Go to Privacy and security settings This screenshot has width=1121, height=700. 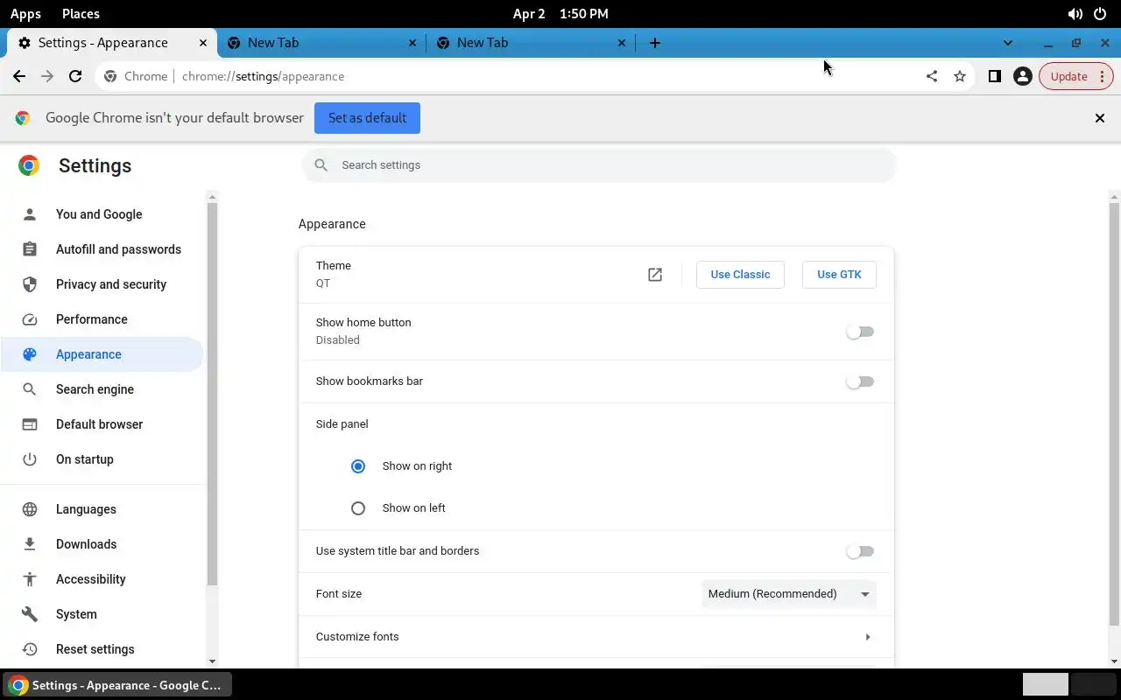click(x=111, y=284)
